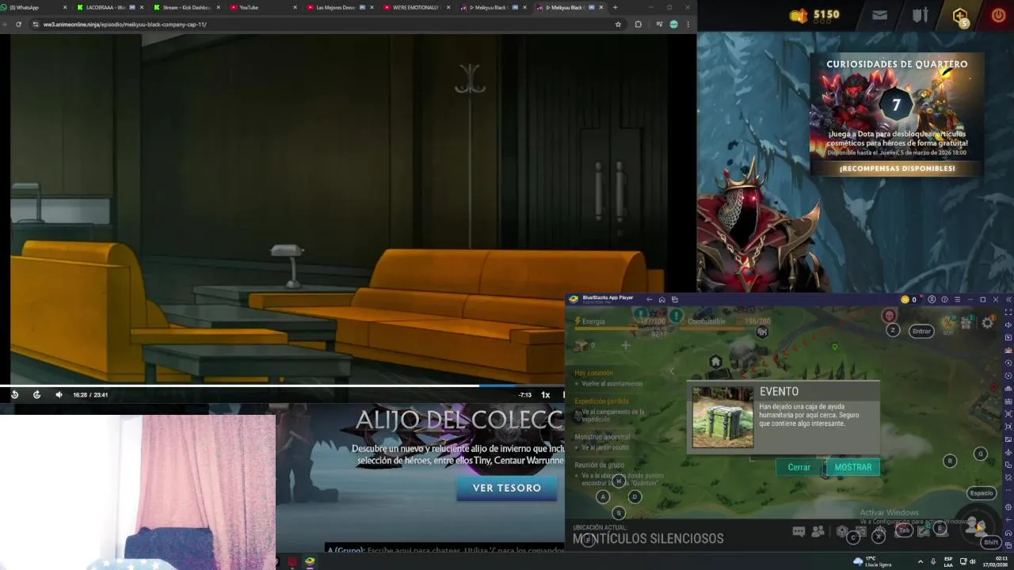Open the Dota mail inbox icon
This screenshot has width=1014, height=570.
(x=879, y=14)
